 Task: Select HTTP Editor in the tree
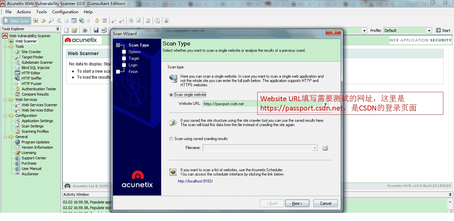(x=31, y=73)
